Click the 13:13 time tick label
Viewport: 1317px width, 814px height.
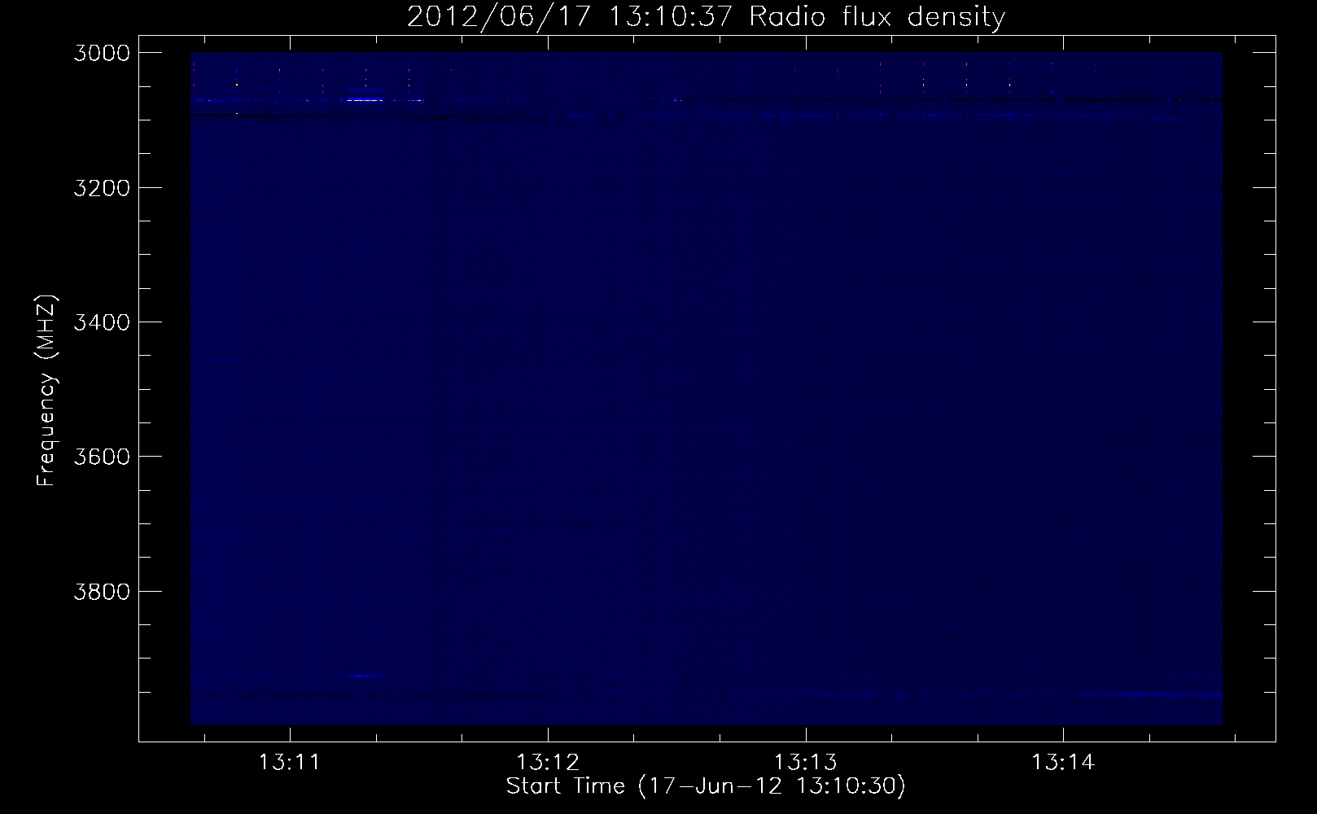tap(806, 764)
